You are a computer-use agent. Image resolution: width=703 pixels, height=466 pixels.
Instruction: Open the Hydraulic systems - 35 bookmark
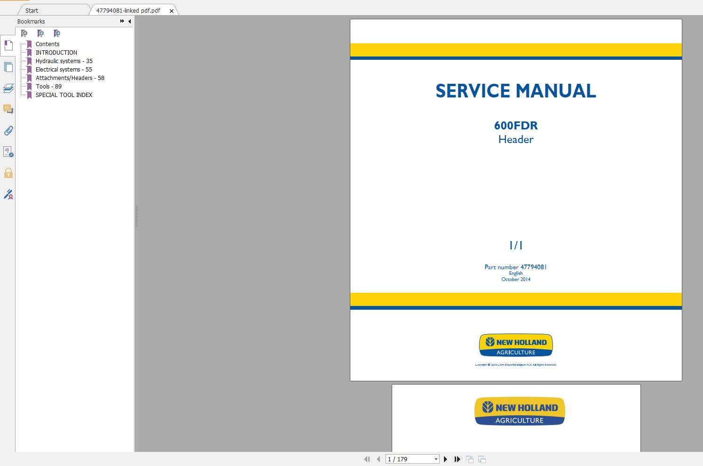(x=64, y=61)
